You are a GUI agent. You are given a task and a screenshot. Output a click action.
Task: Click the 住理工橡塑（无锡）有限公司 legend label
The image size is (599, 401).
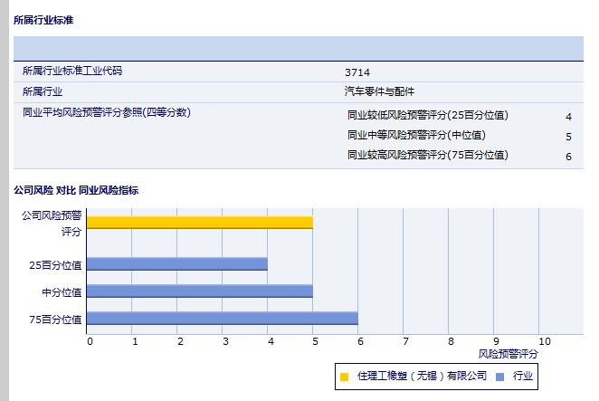(422, 376)
